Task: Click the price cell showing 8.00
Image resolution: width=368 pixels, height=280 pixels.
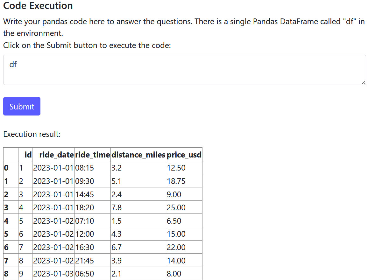Action: [174, 274]
